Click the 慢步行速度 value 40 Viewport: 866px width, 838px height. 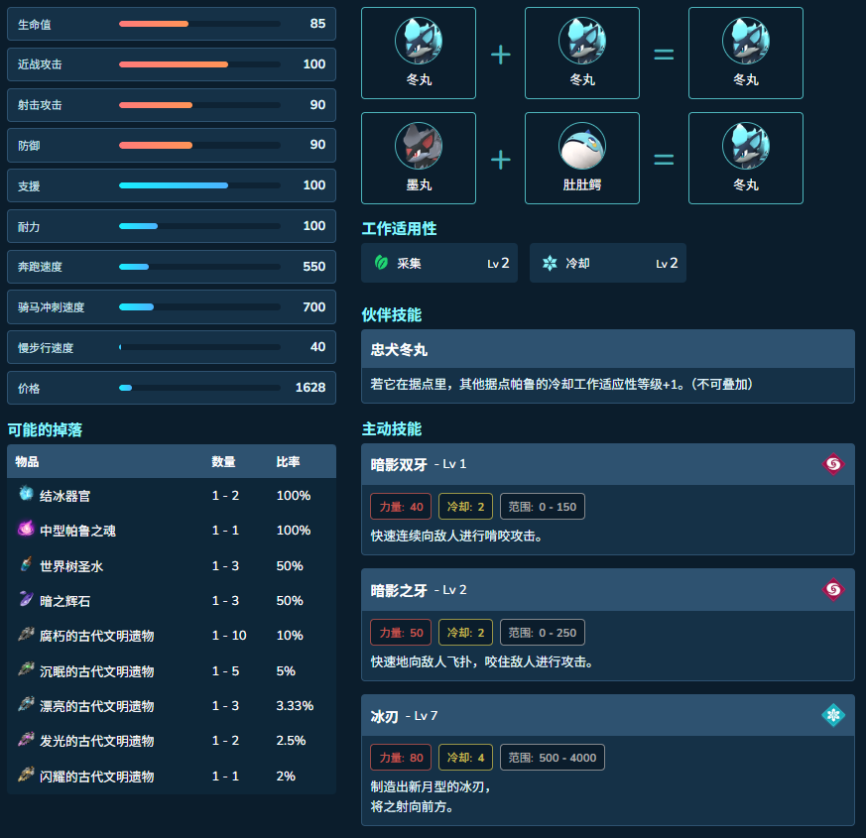[x=317, y=347]
